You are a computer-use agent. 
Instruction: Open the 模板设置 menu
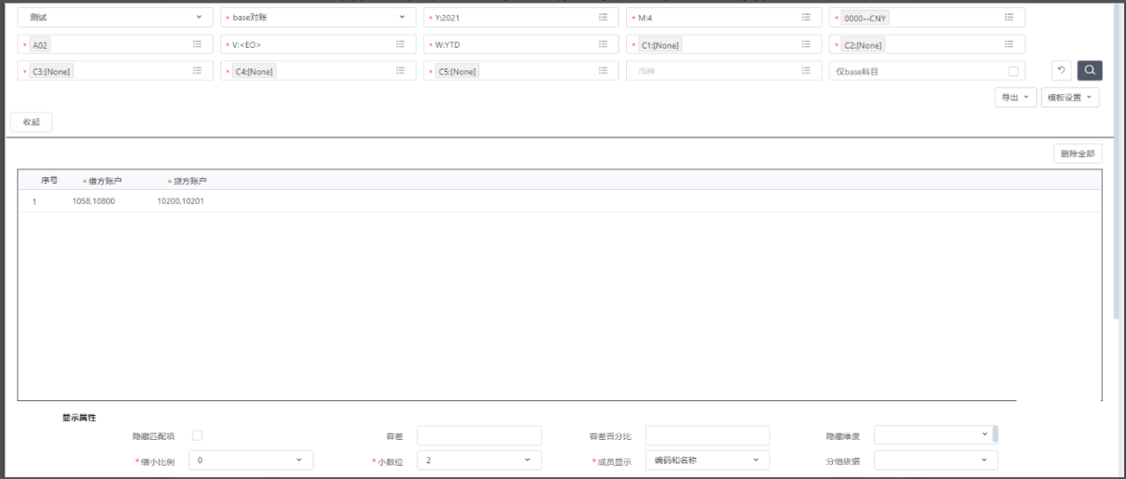[1070, 98]
